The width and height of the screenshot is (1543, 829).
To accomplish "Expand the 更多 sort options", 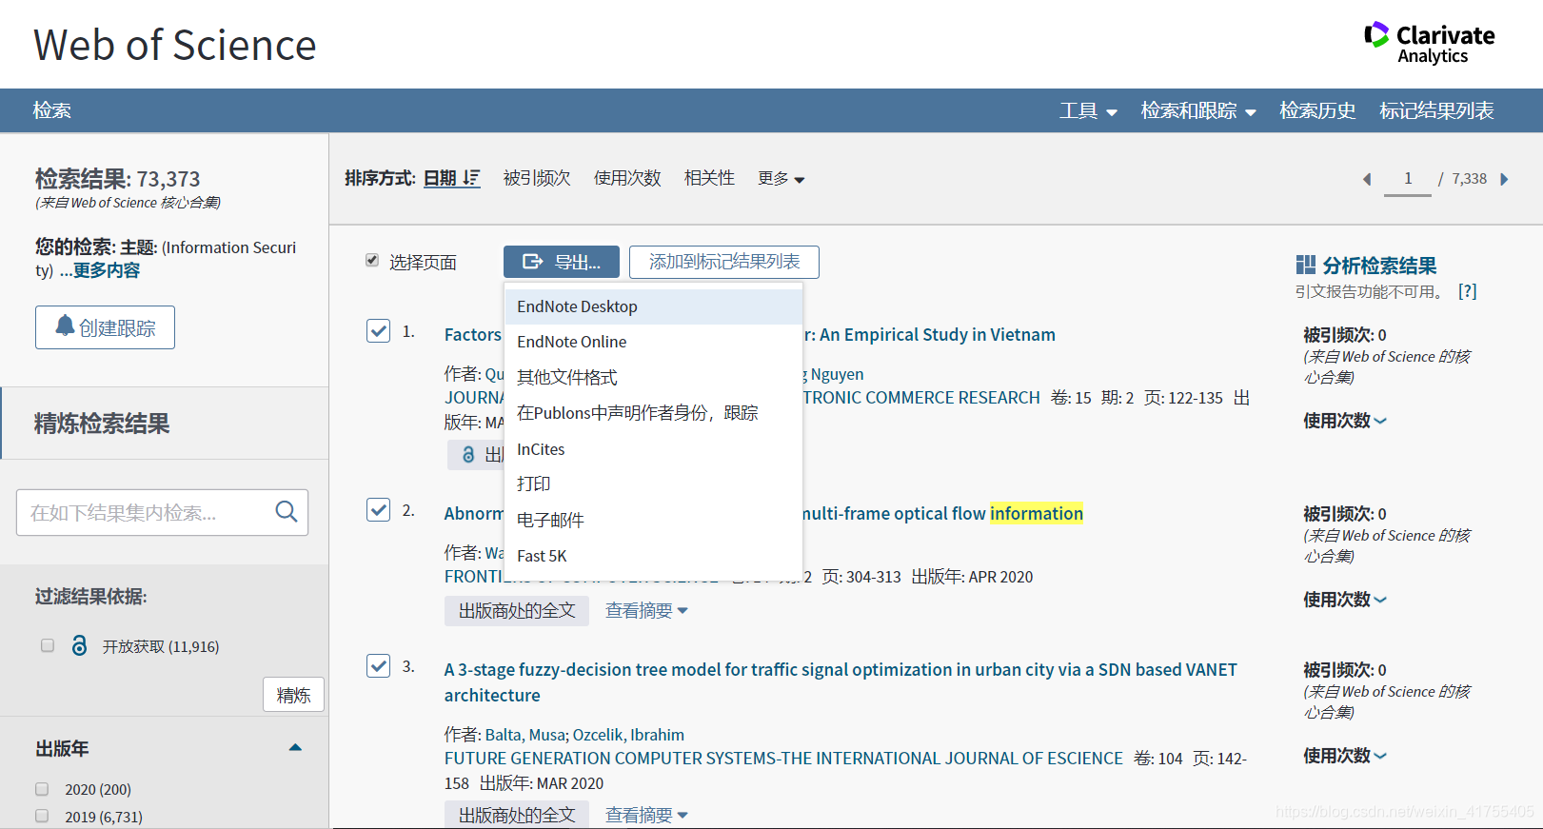I will (x=781, y=178).
